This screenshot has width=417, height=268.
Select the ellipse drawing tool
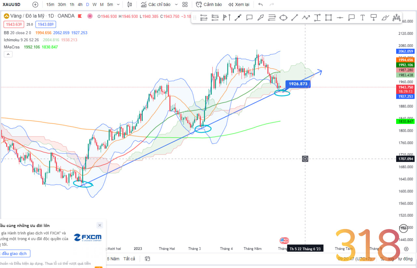283,18
